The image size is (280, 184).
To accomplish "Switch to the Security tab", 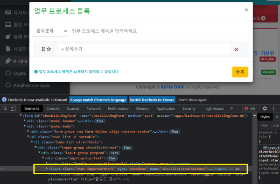I will click(x=189, y=108).
